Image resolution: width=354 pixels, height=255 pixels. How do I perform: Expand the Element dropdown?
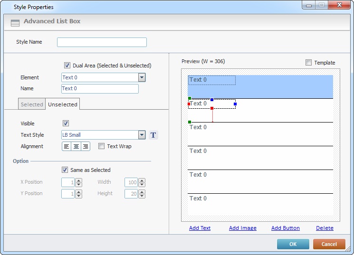pyautogui.click(x=142, y=78)
